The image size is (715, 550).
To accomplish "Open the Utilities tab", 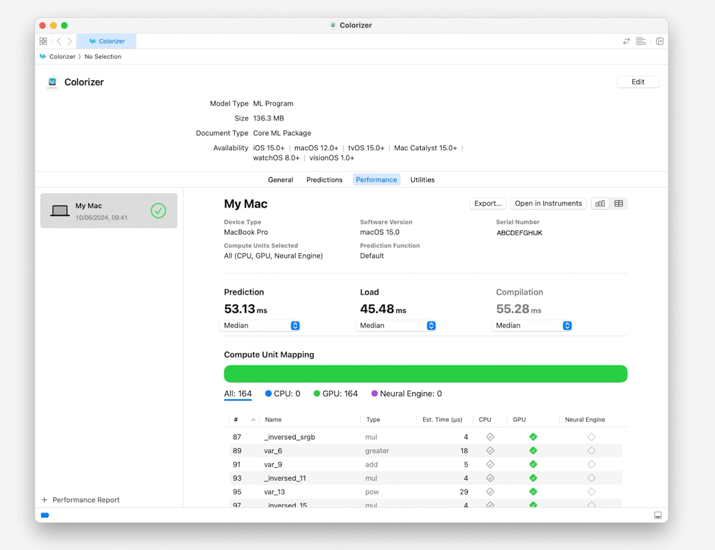I will tap(422, 179).
